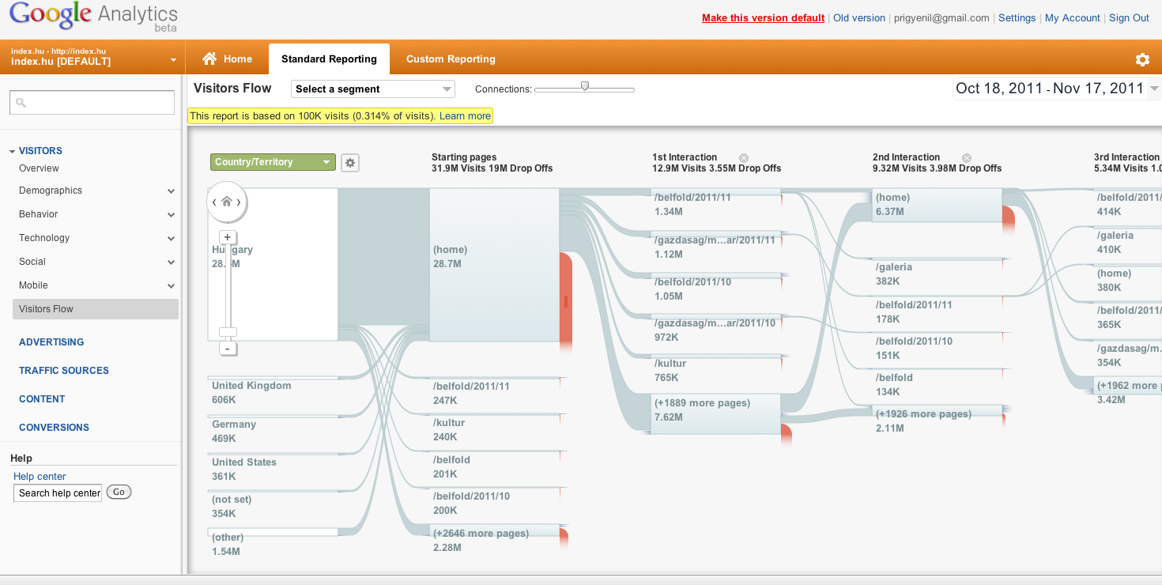Expand the Demographics section

(x=172, y=191)
